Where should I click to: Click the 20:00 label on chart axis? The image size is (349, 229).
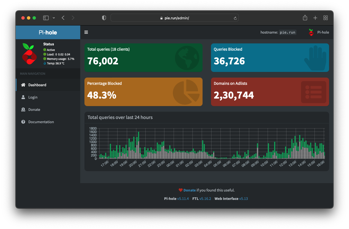[x=133, y=163]
